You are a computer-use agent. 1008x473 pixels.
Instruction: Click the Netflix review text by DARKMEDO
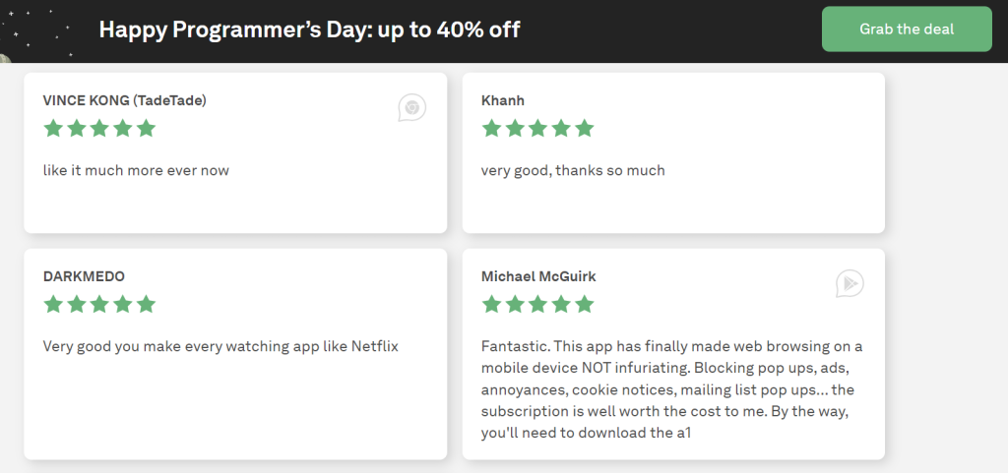[220, 346]
